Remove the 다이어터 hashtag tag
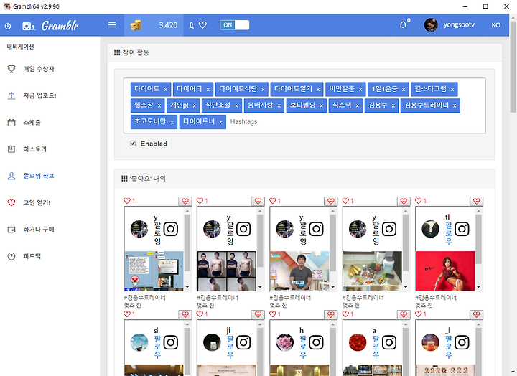 pos(208,89)
